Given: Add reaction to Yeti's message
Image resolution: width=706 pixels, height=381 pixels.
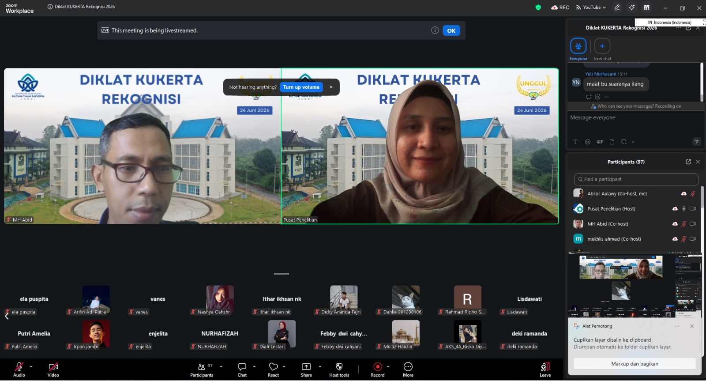Looking at the screenshot, I should (597, 97).
